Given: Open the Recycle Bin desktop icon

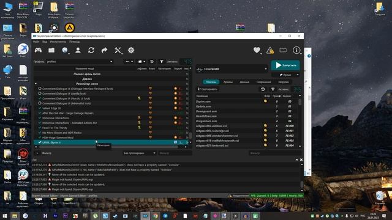Looking at the screenshot, I should [x=380, y=197].
